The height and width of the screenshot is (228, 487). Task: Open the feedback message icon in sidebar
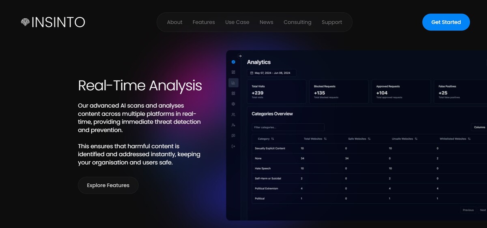(x=233, y=136)
